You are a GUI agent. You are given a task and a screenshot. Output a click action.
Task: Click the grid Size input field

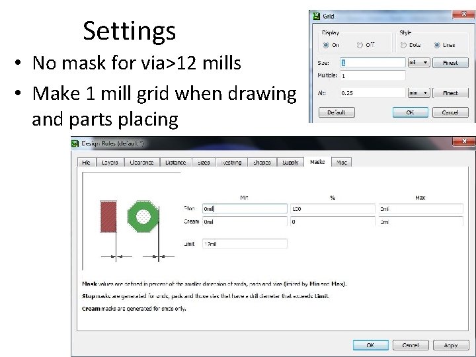373,63
